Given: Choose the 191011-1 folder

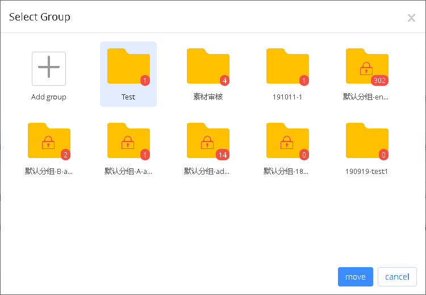Looking at the screenshot, I should [287, 66].
